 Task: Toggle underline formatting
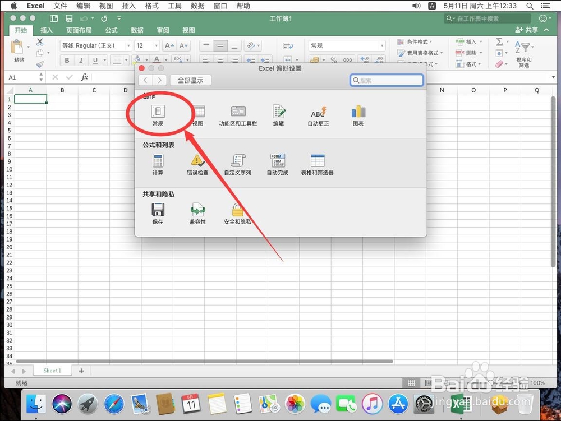[95, 61]
